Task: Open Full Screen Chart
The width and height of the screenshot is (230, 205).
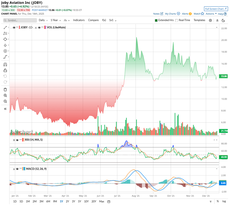Action: pos(216,9)
